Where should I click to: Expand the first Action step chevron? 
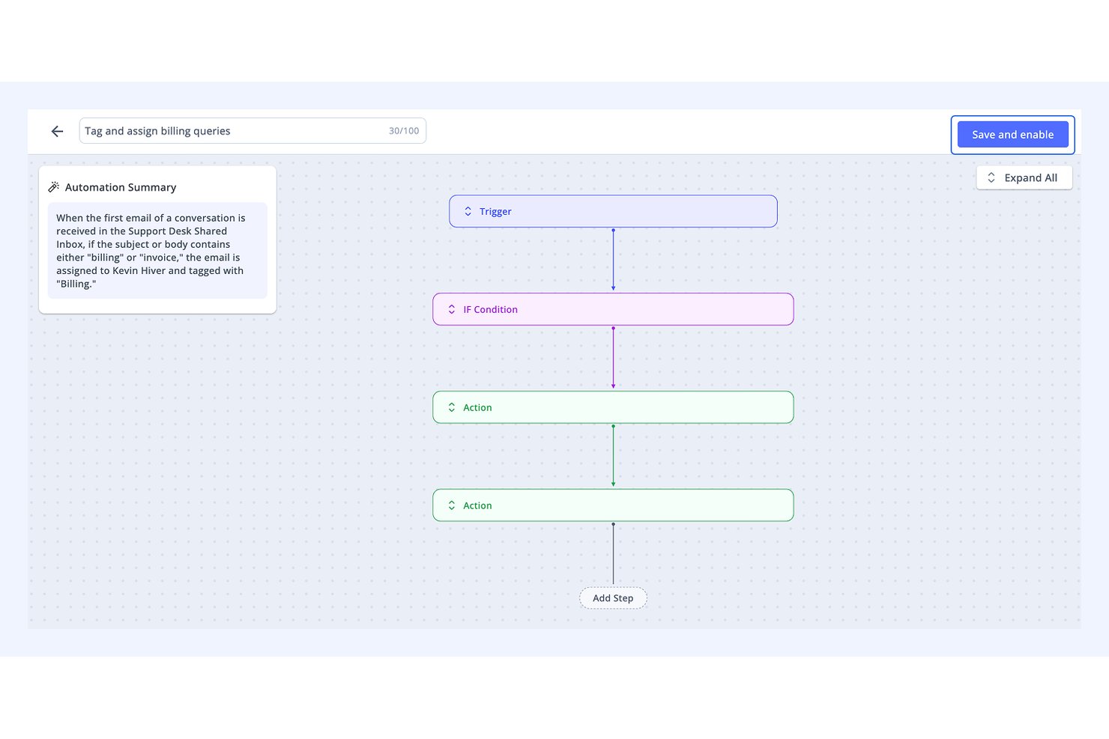point(451,407)
